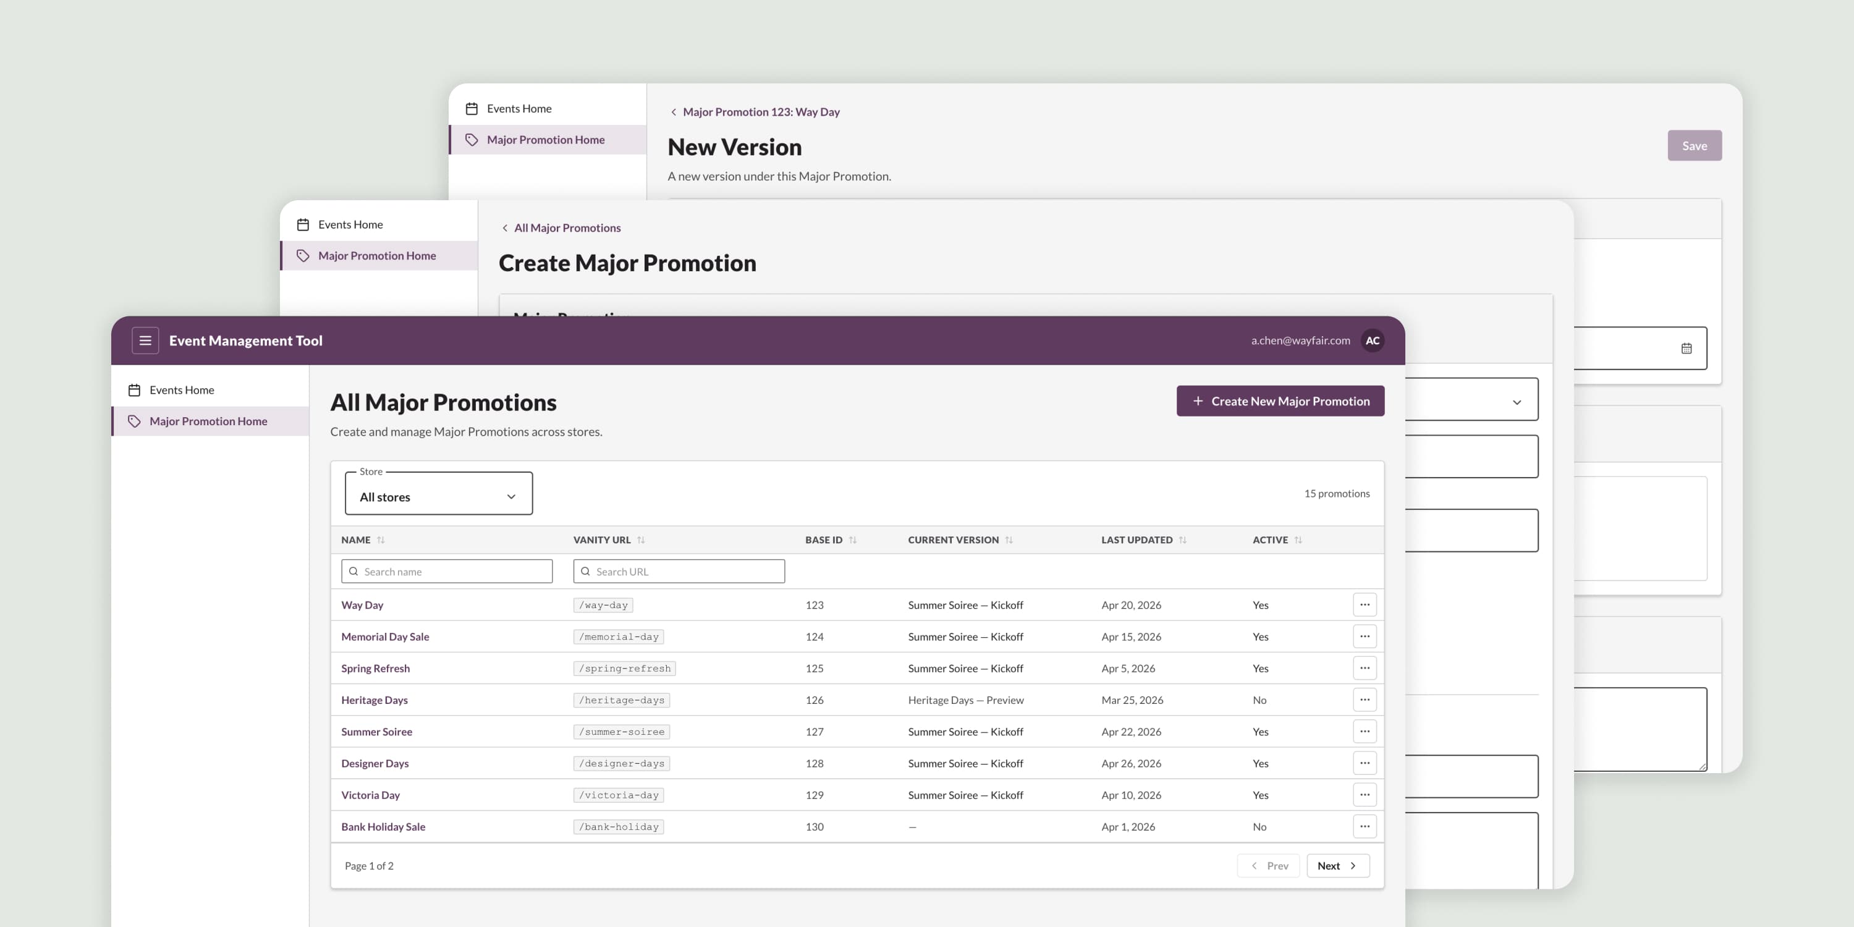Sort table by Current Version column
This screenshot has width=1854, height=927.
pyautogui.click(x=1009, y=540)
